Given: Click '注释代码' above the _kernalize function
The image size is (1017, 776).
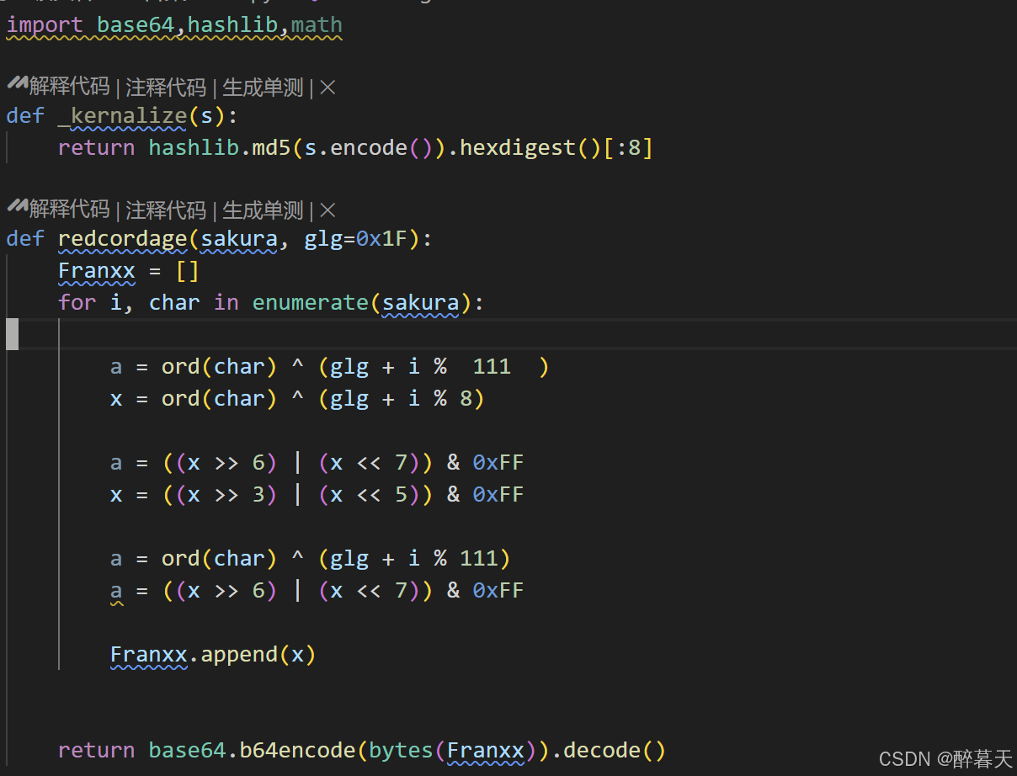Looking at the screenshot, I should [x=166, y=87].
